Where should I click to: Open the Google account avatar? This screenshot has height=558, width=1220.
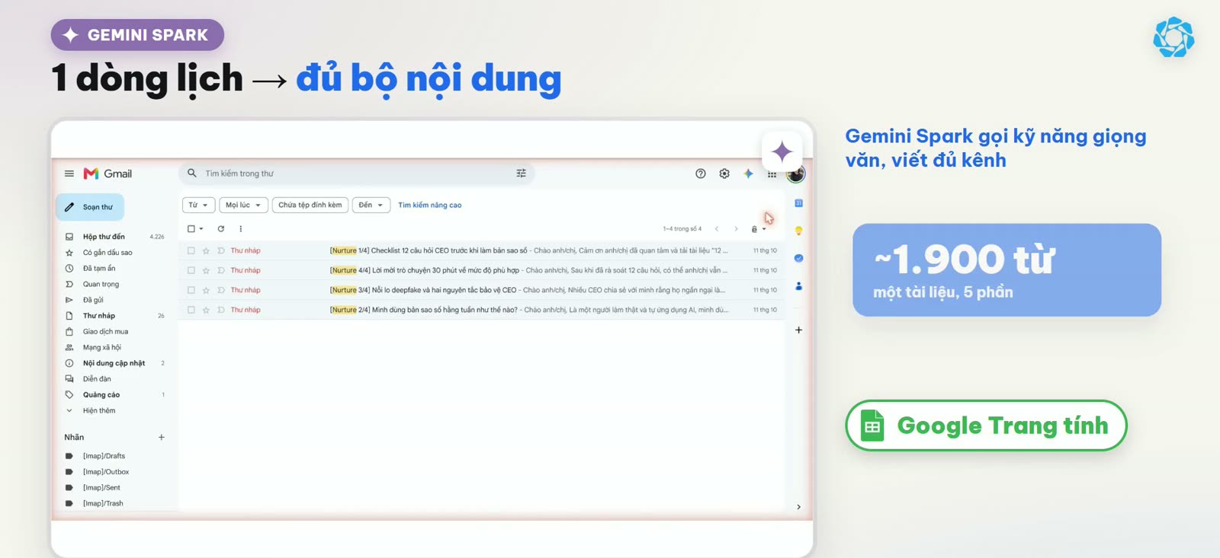(x=796, y=174)
